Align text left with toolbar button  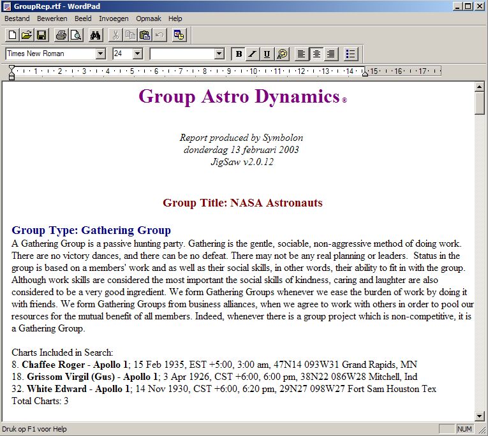301,54
